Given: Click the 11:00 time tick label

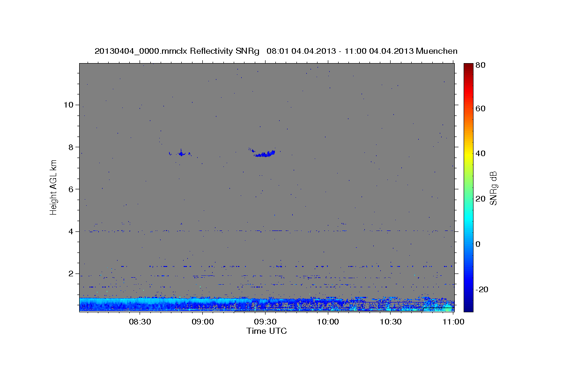Looking at the screenshot, I should (453, 322).
